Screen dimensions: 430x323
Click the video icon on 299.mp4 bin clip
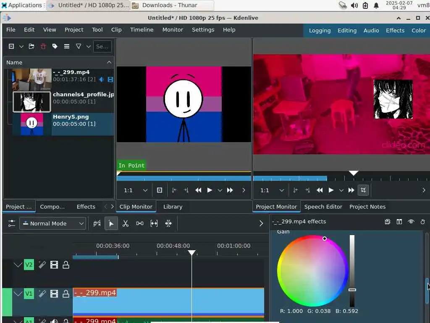[x=110, y=79]
